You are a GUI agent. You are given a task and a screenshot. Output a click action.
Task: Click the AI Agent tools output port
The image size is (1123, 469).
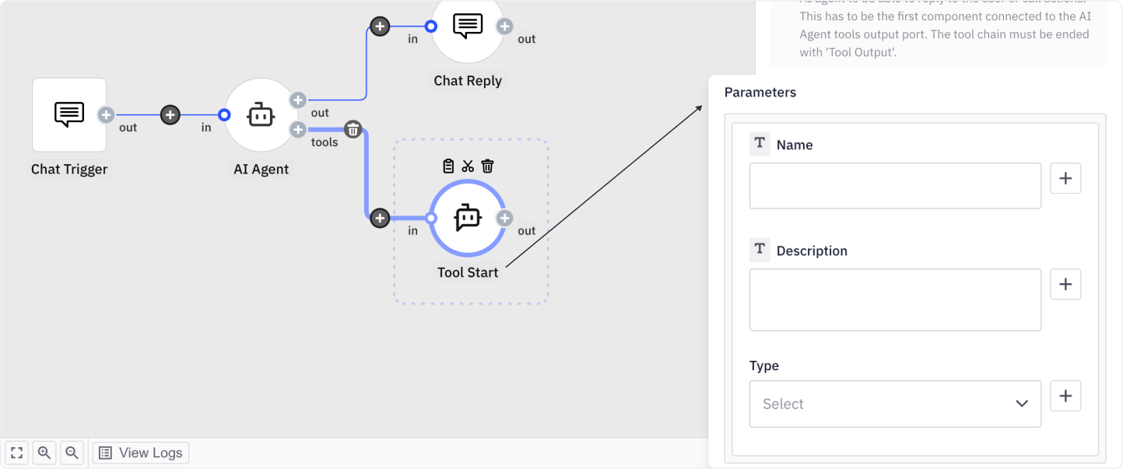(297, 130)
